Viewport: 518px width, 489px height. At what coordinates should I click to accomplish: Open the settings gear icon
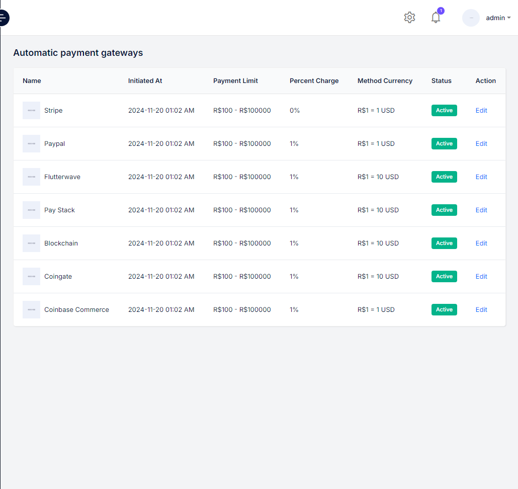click(409, 18)
